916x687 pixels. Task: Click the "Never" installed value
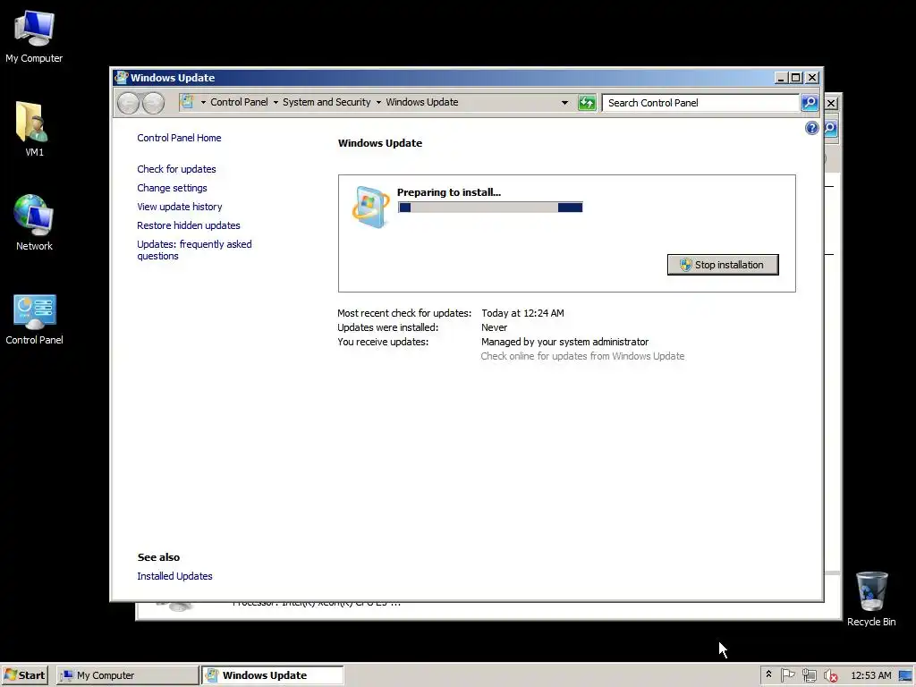(x=494, y=327)
